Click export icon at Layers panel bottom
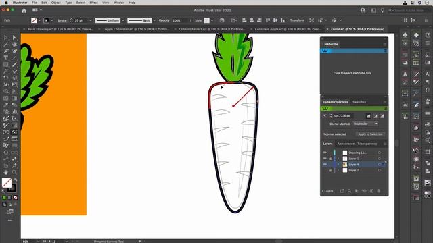This screenshot has width=433, height=243. click(342, 191)
